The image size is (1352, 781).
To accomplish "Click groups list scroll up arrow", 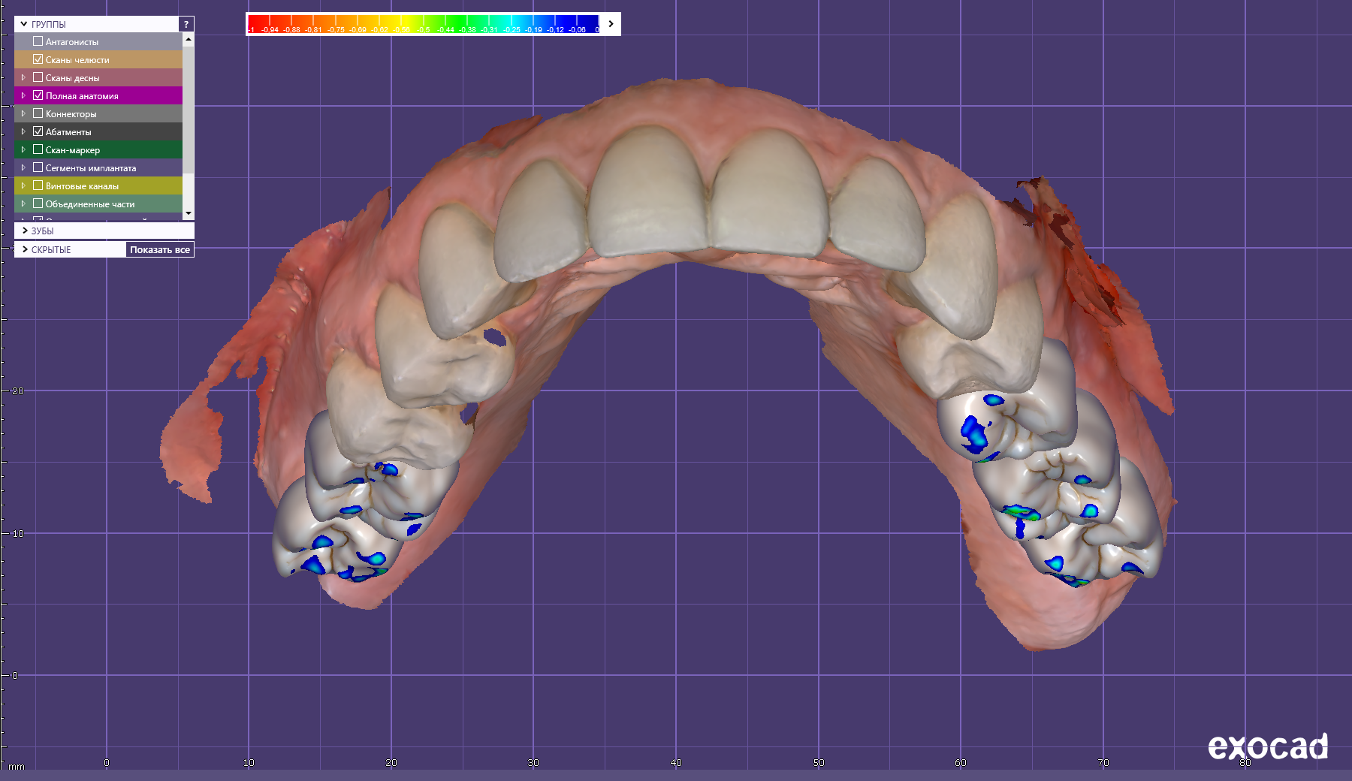I will point(189,38).
